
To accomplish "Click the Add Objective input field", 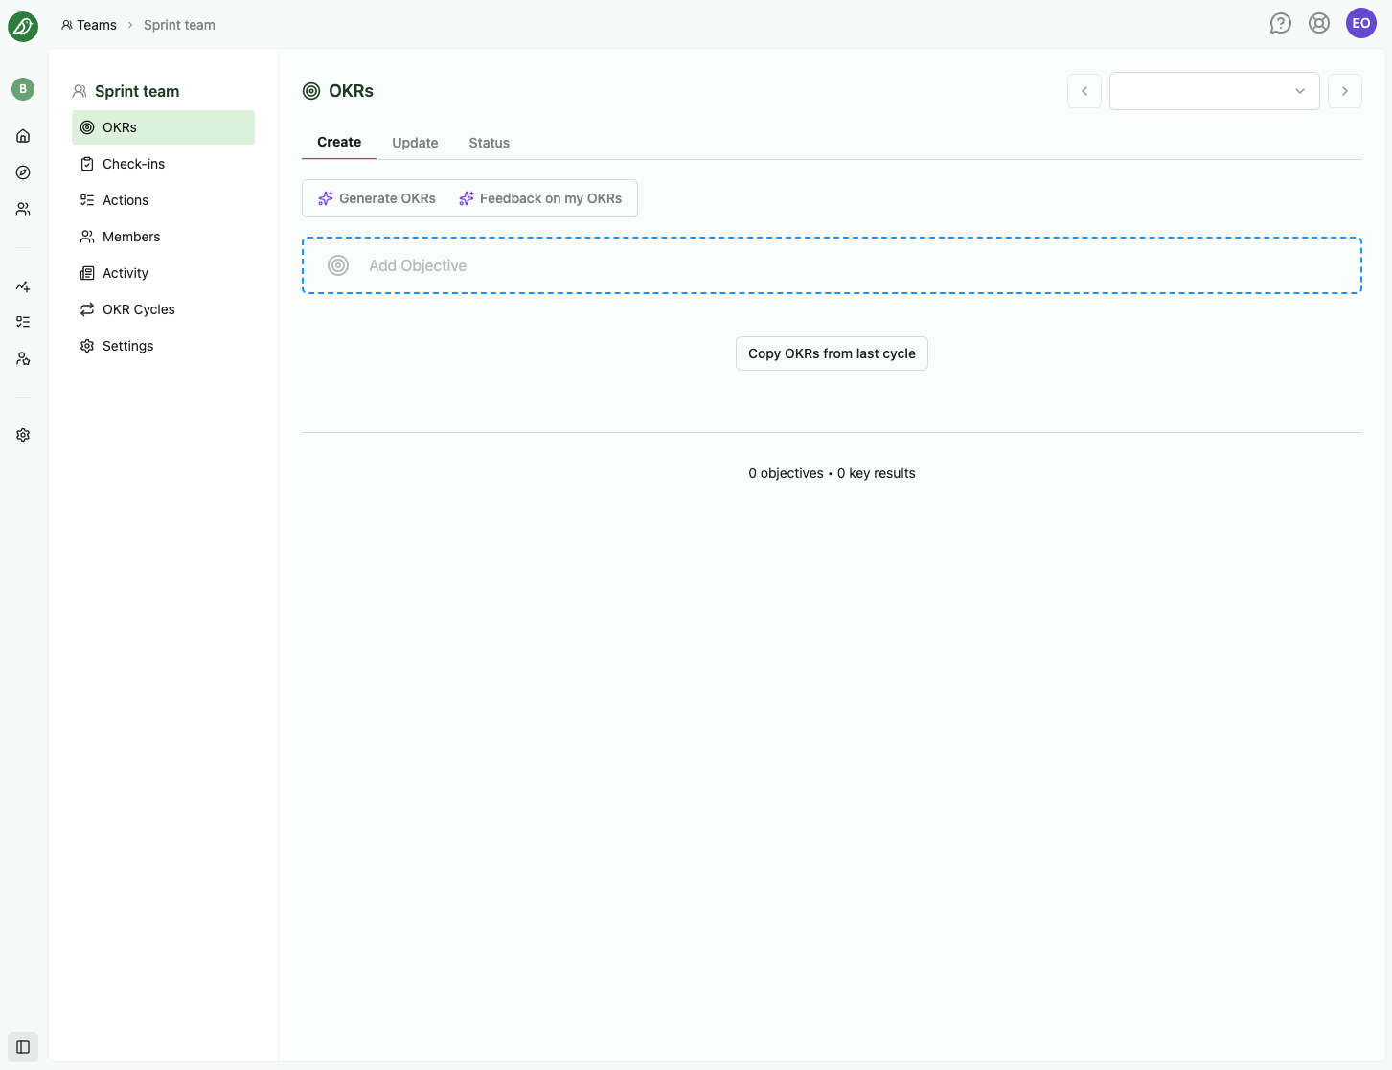I will click(x=832, y=265).
